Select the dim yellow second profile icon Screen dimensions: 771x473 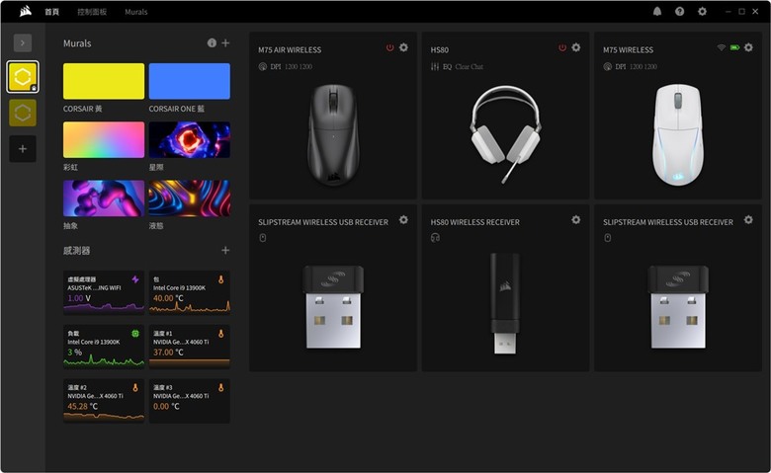pyautogui.click(x=23, y=113)
